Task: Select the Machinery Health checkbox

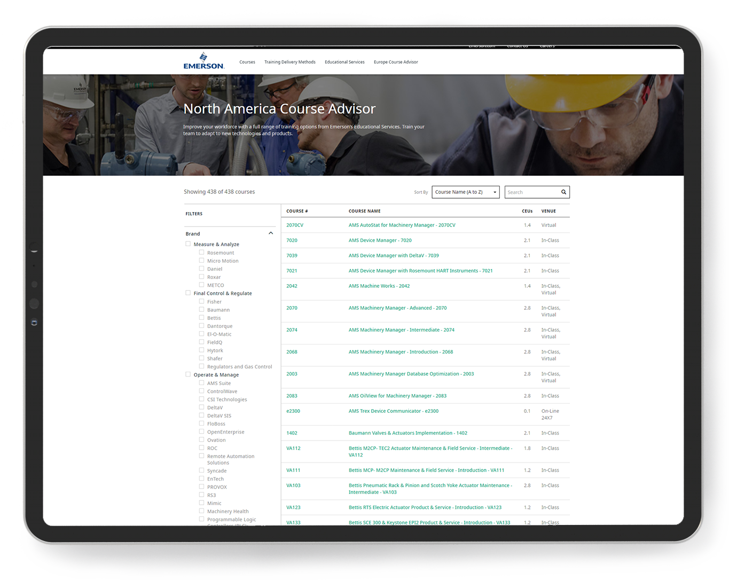Action: (201, 511)
